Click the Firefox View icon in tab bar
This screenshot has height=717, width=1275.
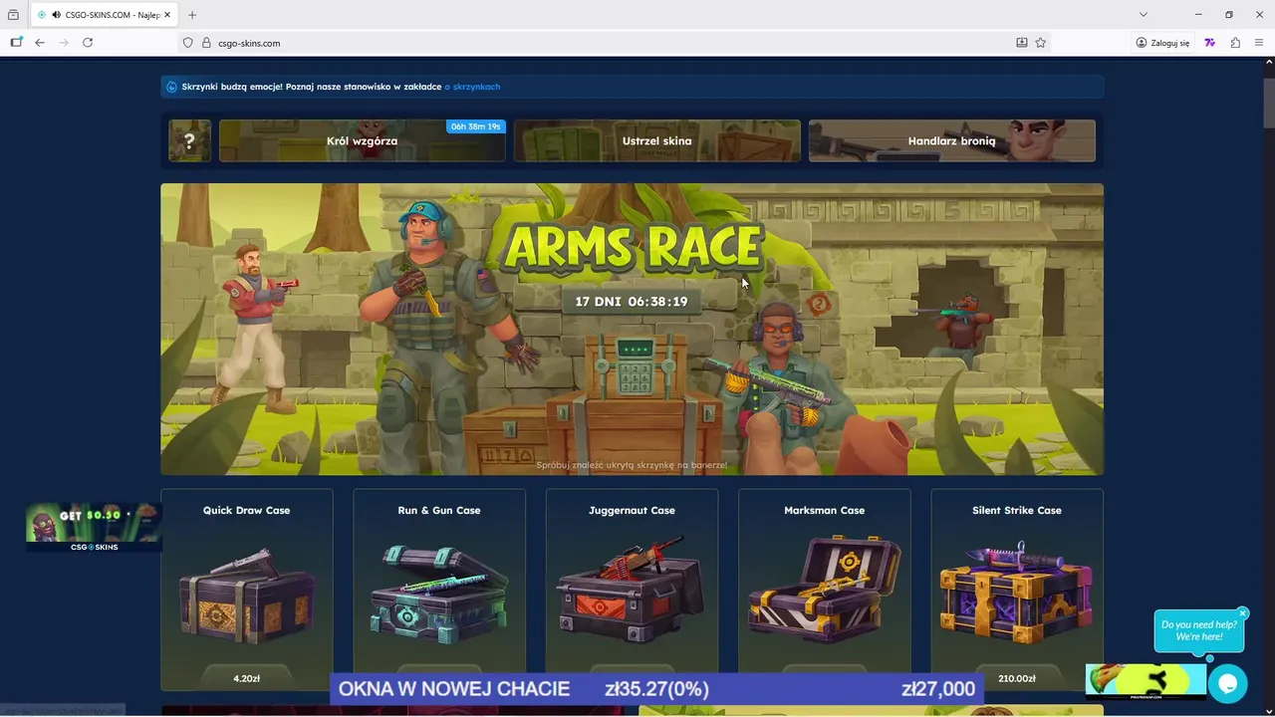point(13,15)
